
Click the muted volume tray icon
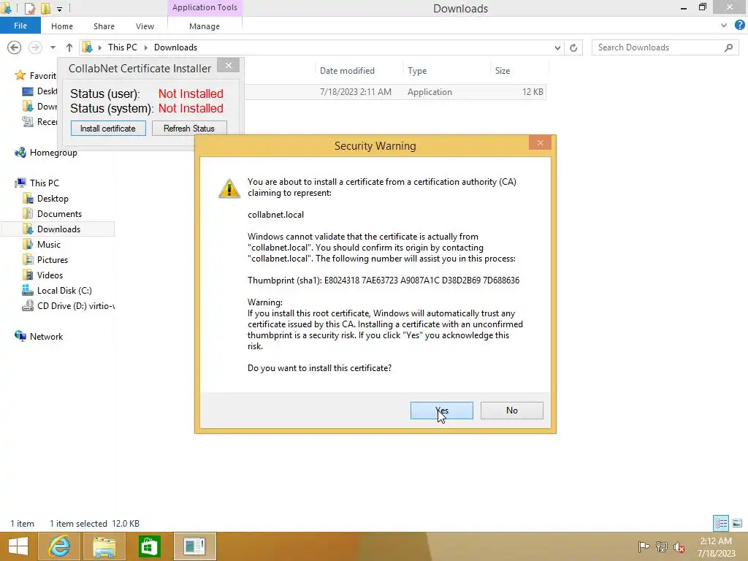(679, 547)
